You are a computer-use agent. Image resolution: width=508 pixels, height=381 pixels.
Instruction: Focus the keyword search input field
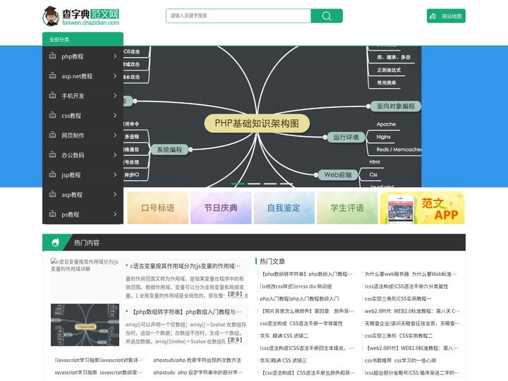238,16
